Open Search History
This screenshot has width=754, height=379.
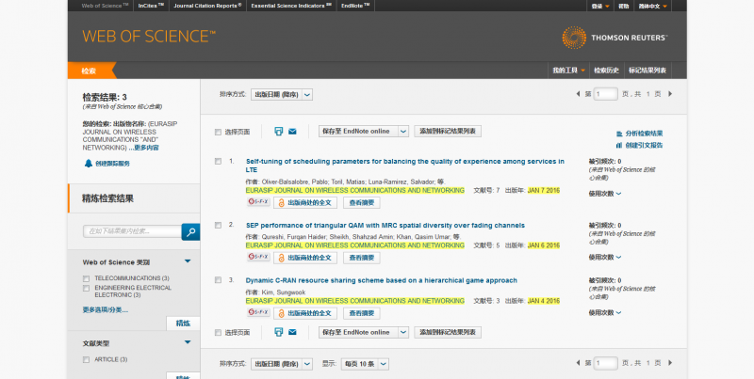coord(606,71)
